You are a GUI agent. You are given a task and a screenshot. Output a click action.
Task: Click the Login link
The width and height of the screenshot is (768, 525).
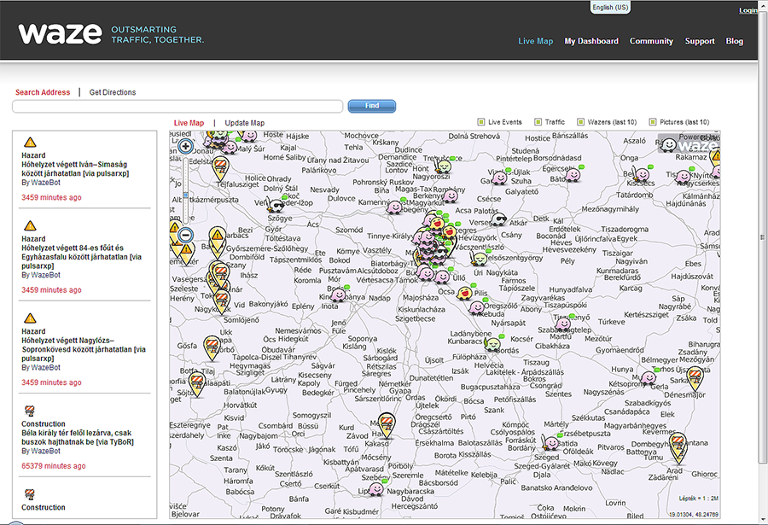point(748,10)
